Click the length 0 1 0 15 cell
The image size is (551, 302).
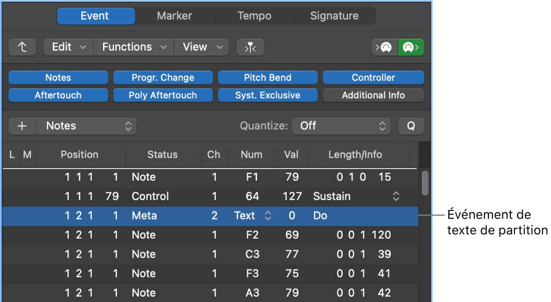pos(364,177)
